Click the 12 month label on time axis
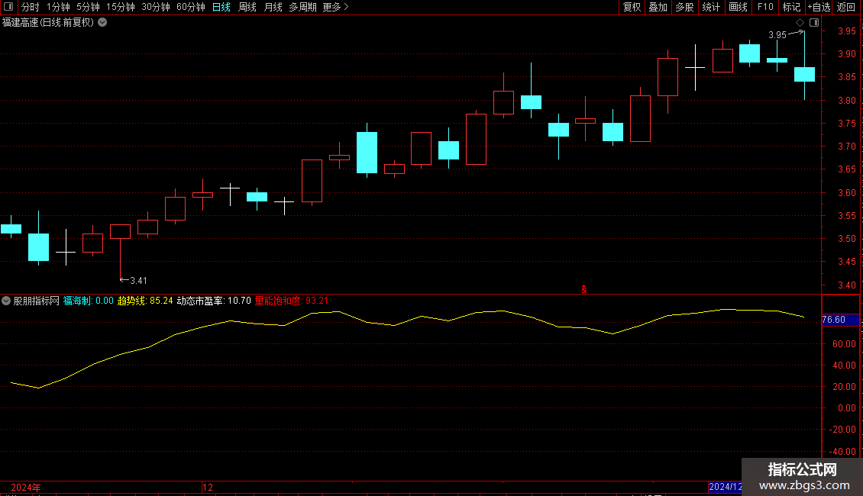Screen dimensions: 863x496 coord(208,488)
